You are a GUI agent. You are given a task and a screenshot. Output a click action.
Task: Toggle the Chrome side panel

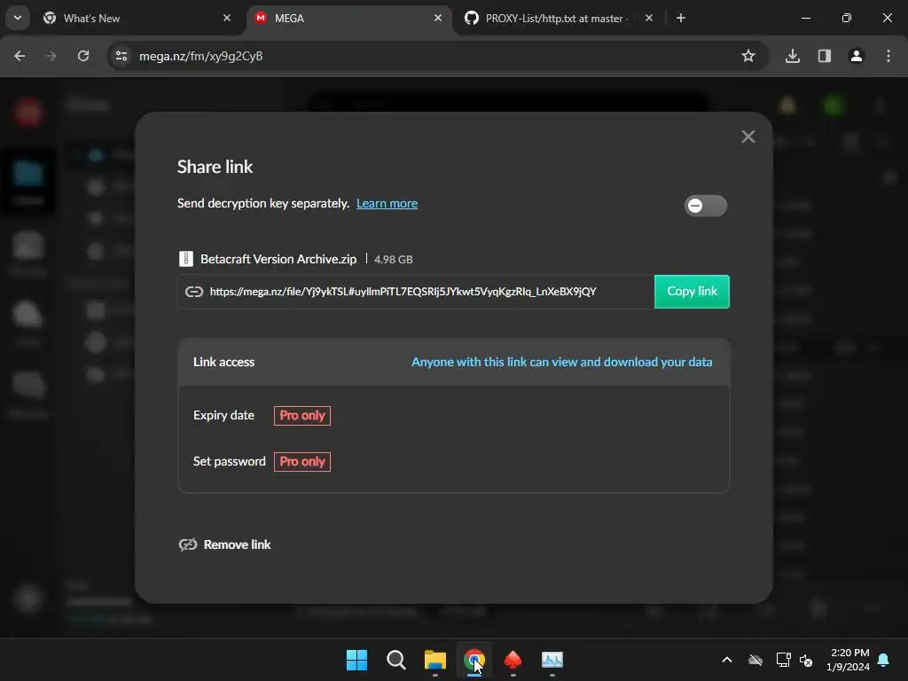[x=825, y=56]
